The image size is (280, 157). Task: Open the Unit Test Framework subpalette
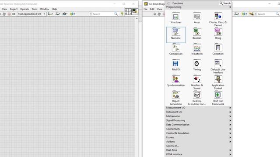(x=218, y=98)
